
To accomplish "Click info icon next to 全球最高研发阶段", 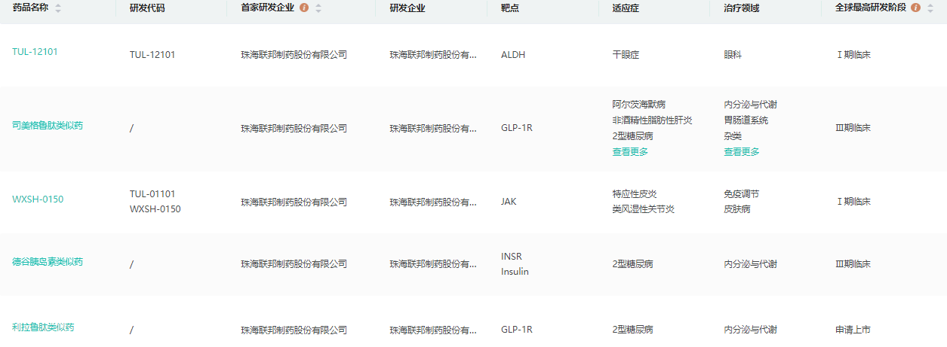I will (x=915, y=8).
